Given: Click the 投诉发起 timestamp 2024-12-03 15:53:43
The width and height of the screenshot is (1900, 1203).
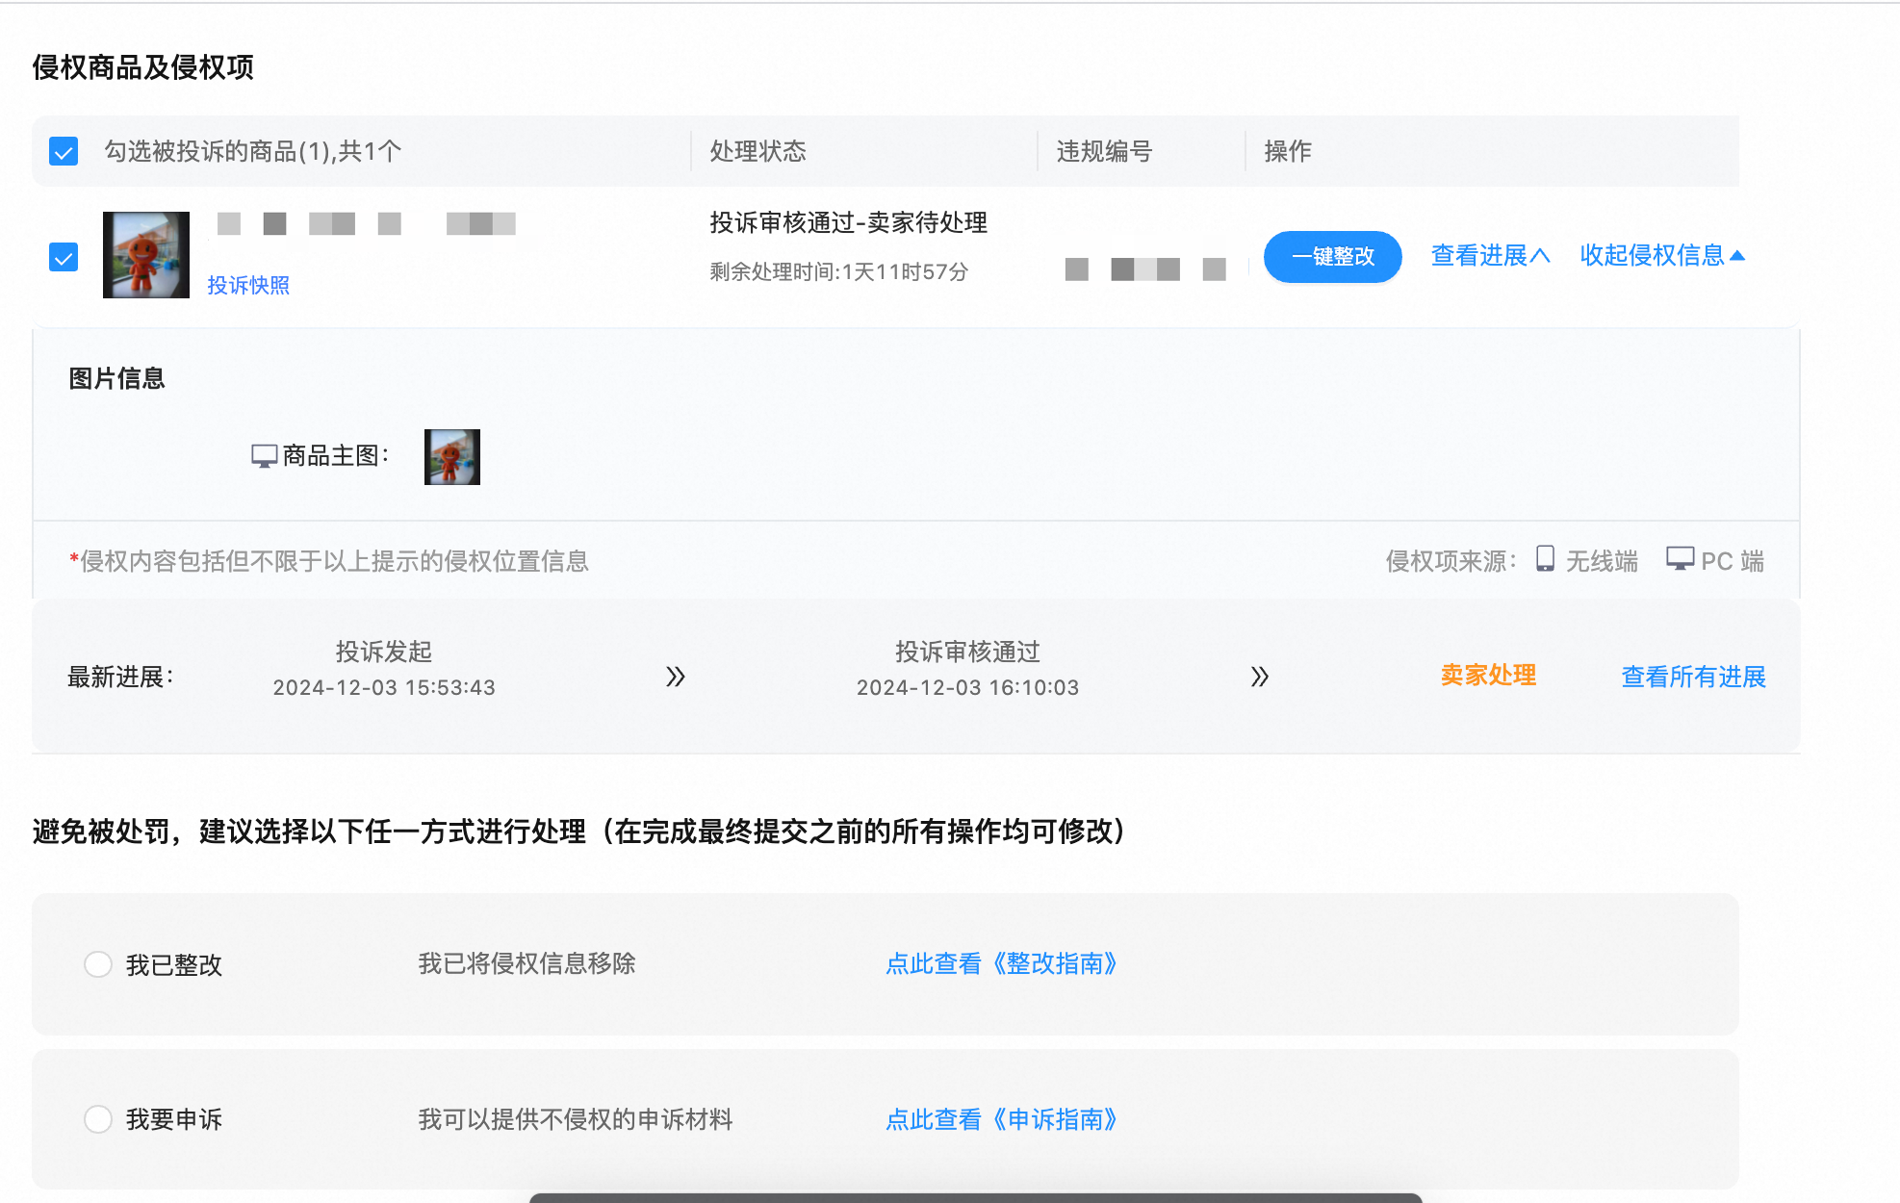Looking at the screenshot, I should pyautogui.click(x=384, y=687).
